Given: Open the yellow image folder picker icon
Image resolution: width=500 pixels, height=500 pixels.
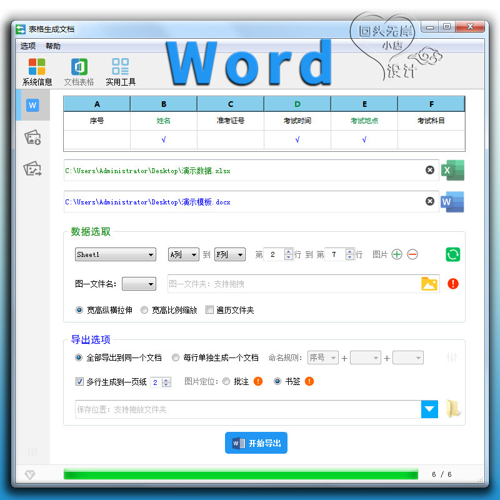Looking at the screenshot, I should click(x=429, y=284).
